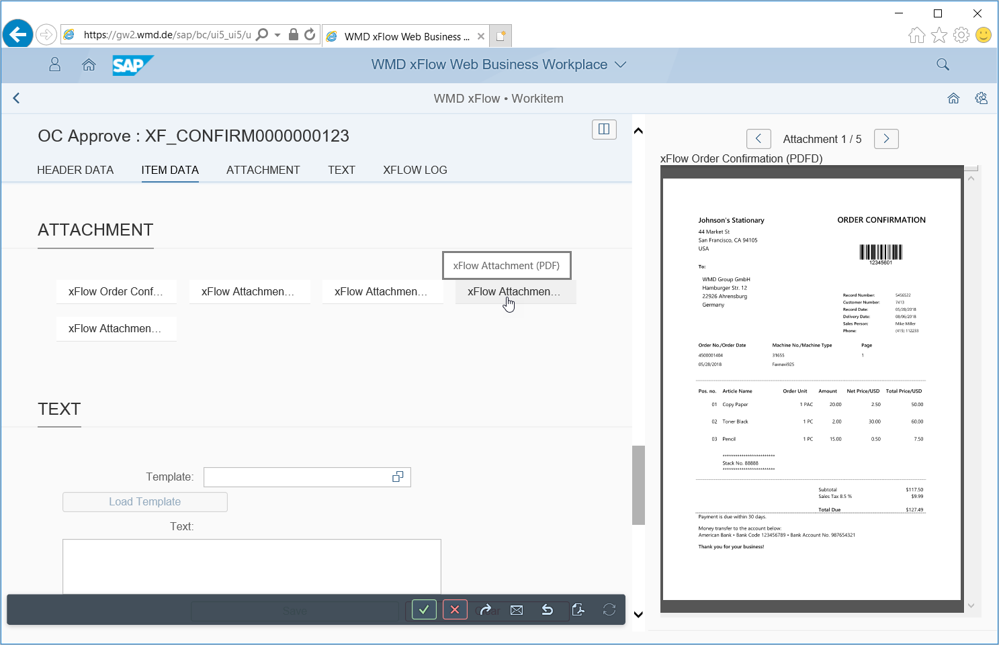Open the split-view layout icon near the title
The image size is (999, 645).
click(603, 130)
